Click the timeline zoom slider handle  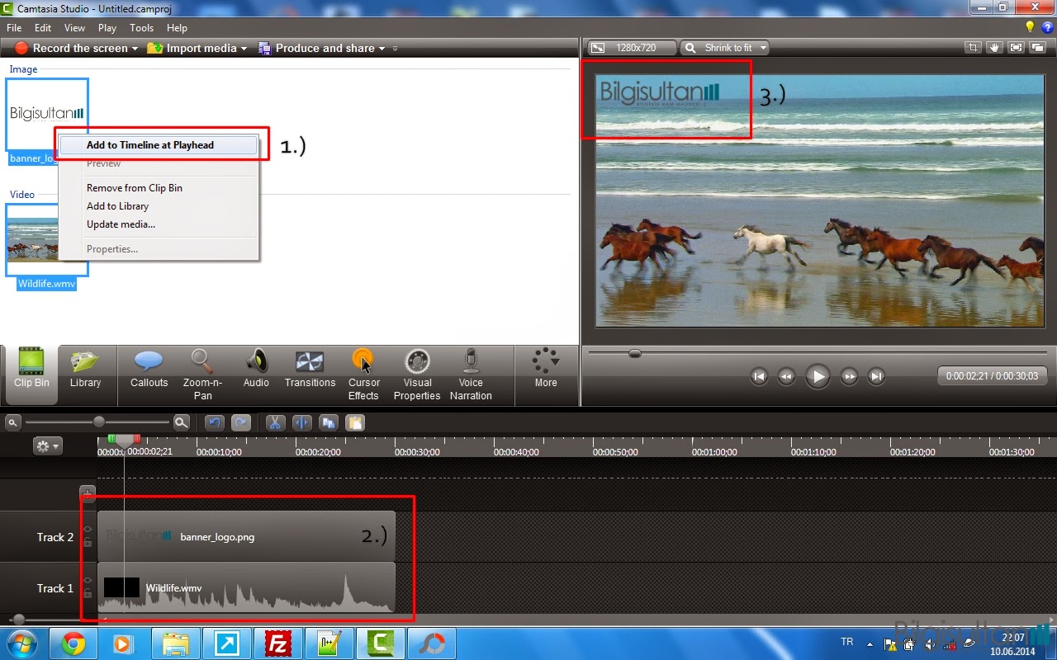[x=99, y=422]
